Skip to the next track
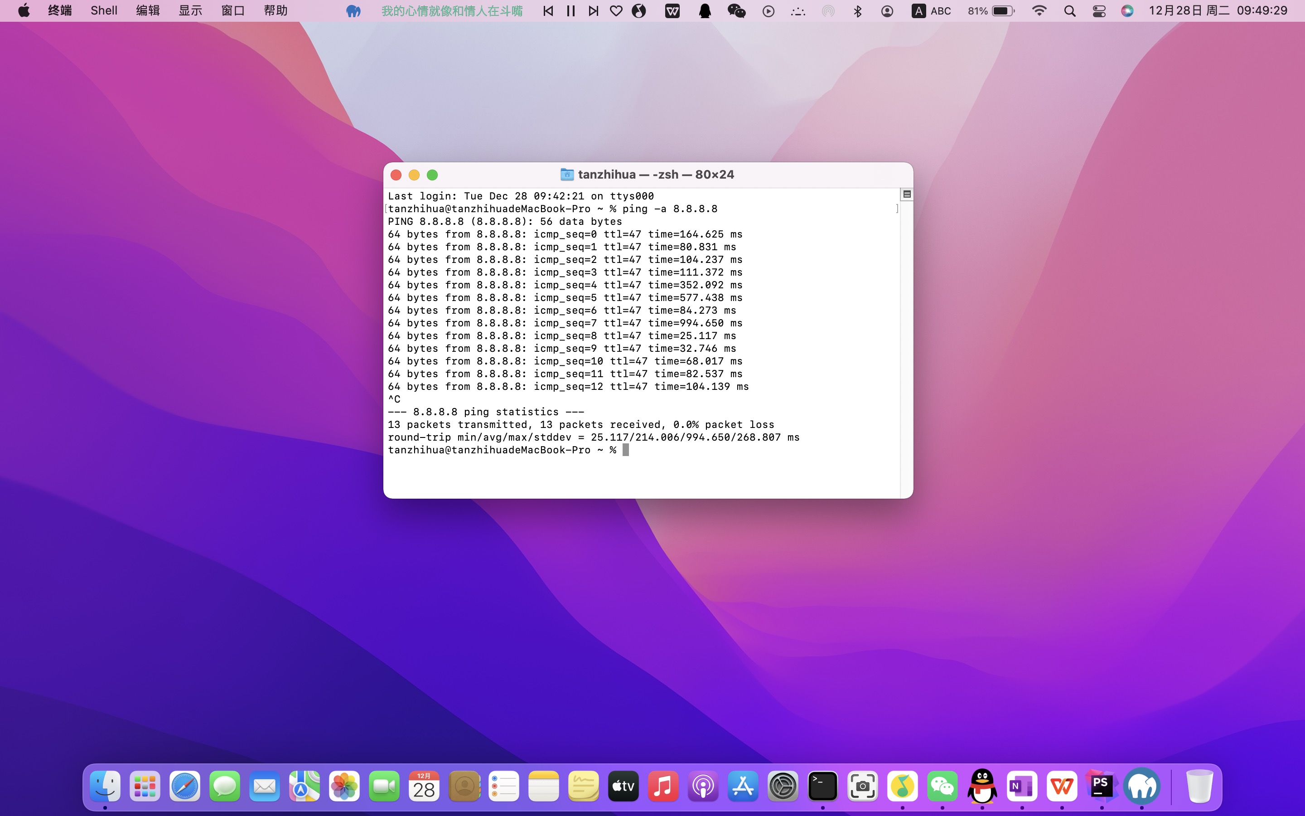 pos(593,11)
